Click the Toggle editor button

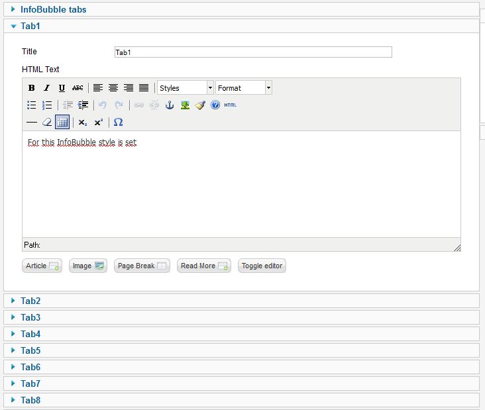point(262,266)
